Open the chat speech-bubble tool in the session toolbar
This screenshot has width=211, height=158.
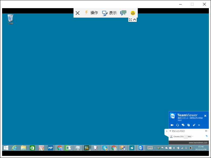123,13
